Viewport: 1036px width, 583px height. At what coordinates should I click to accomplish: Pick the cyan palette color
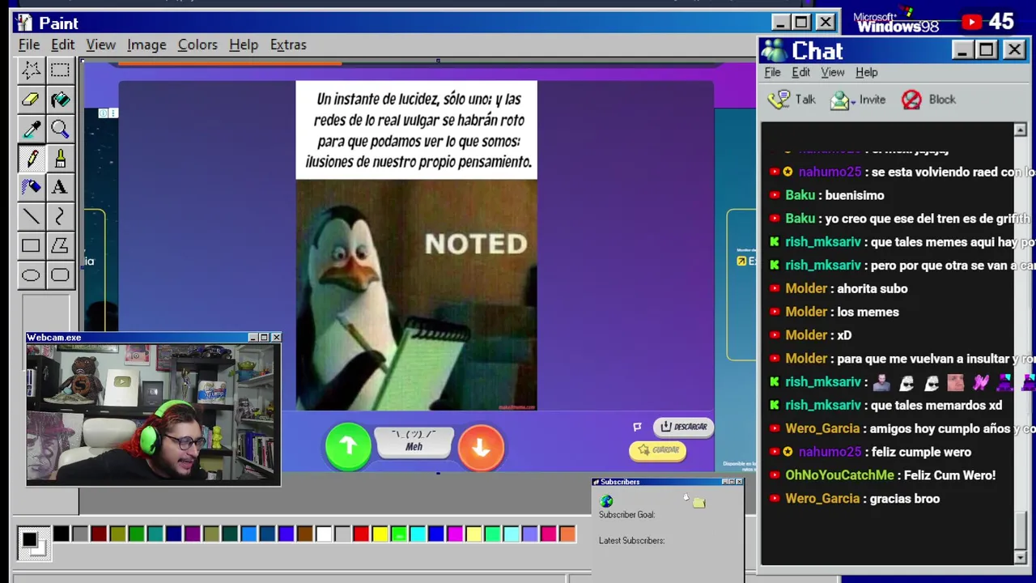point(418,534)
